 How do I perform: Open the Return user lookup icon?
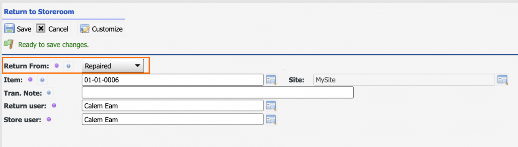pos(271,106)
